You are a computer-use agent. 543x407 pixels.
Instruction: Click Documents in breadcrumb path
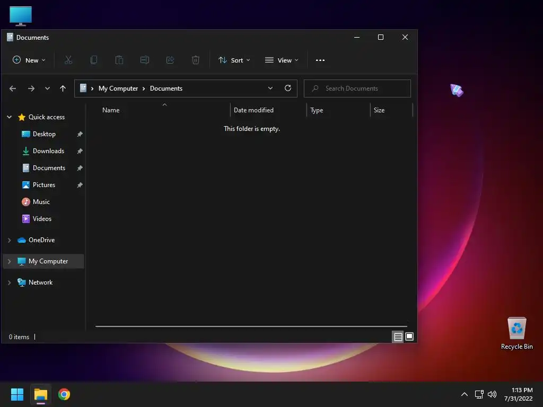click(x=166, y=89)
